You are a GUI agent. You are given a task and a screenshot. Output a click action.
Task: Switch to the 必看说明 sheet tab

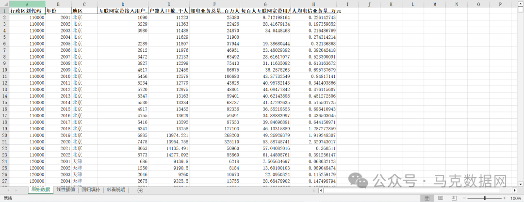(116, 190)
